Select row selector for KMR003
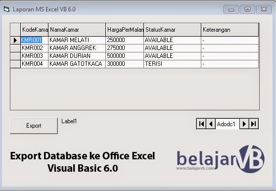The image size is (276, 191). (x=15, y=56)
